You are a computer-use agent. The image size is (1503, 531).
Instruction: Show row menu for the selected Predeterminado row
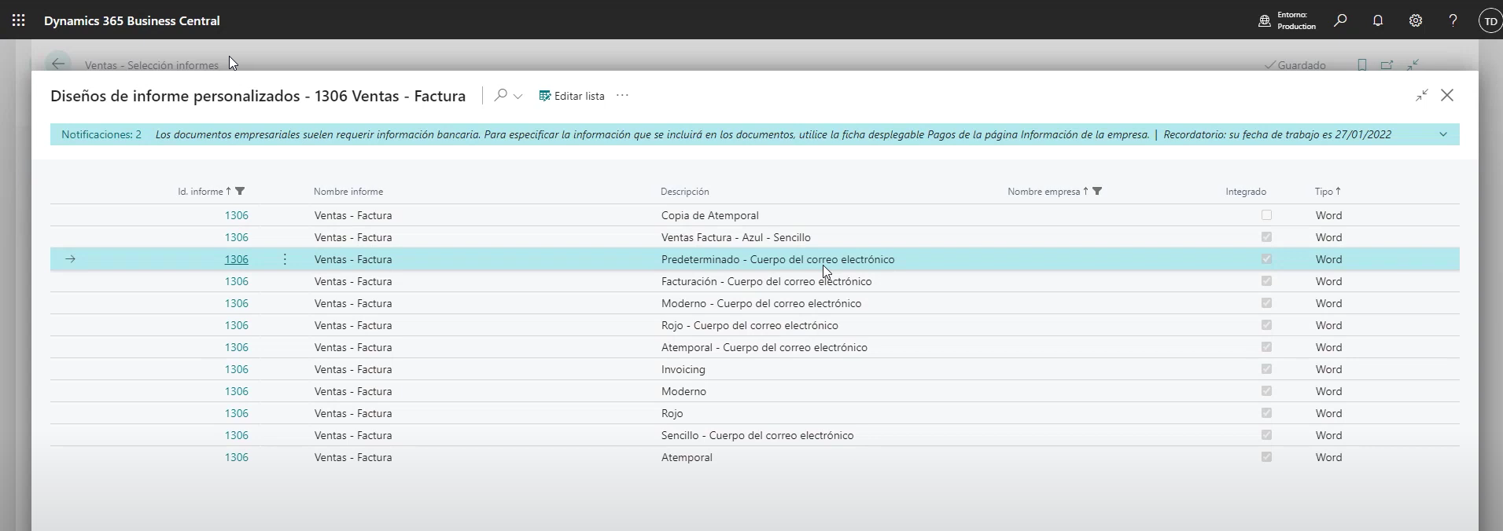(285, 259)
